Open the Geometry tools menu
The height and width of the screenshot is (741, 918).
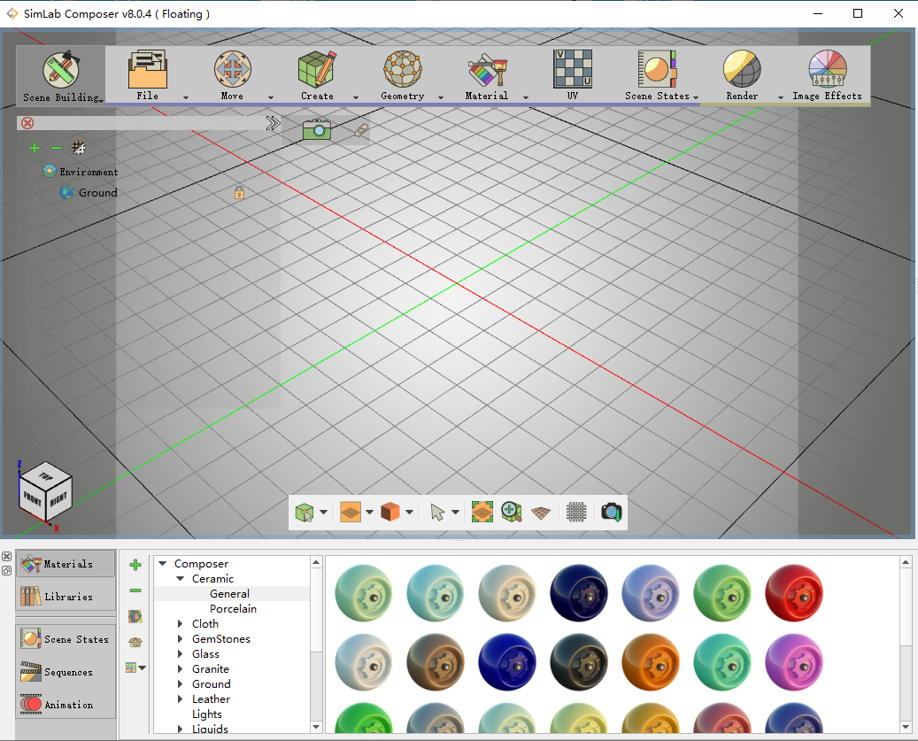point(403,74)
